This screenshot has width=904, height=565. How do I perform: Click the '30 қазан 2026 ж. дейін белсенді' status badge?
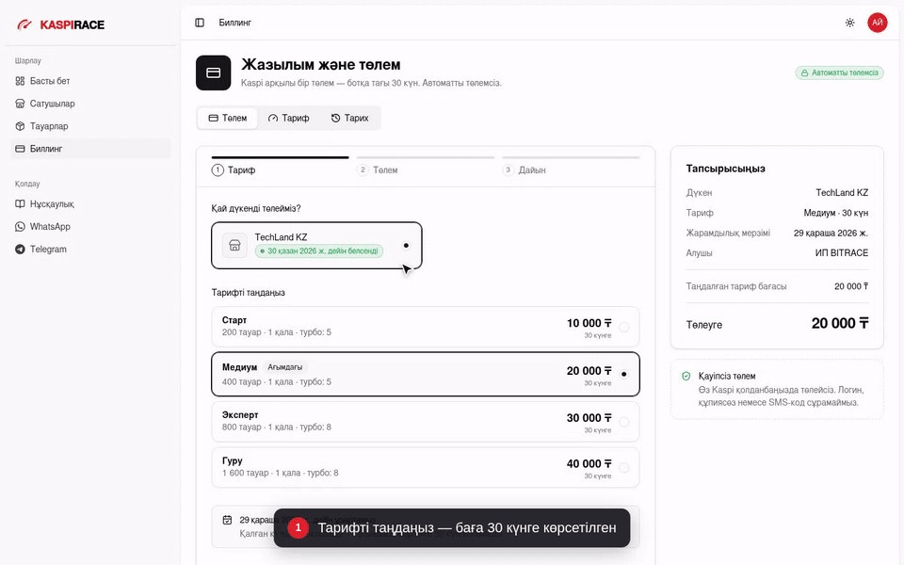point(319,251)
